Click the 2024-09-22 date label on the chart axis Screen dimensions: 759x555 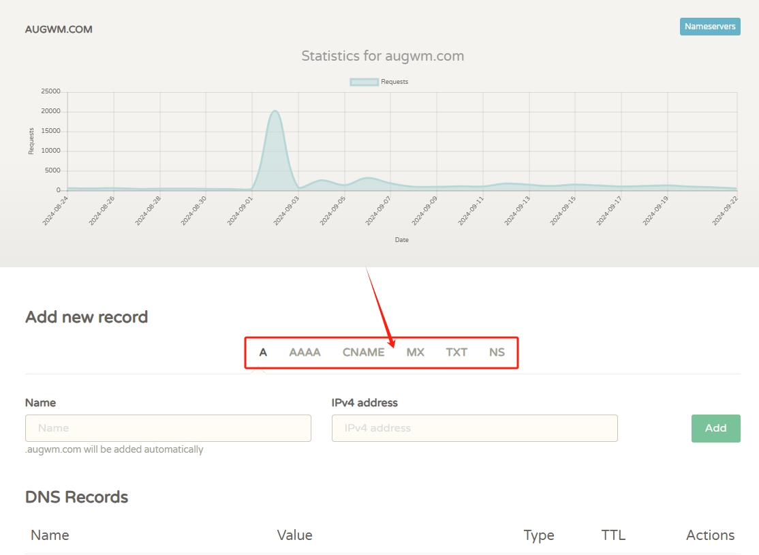pos(725,210)
